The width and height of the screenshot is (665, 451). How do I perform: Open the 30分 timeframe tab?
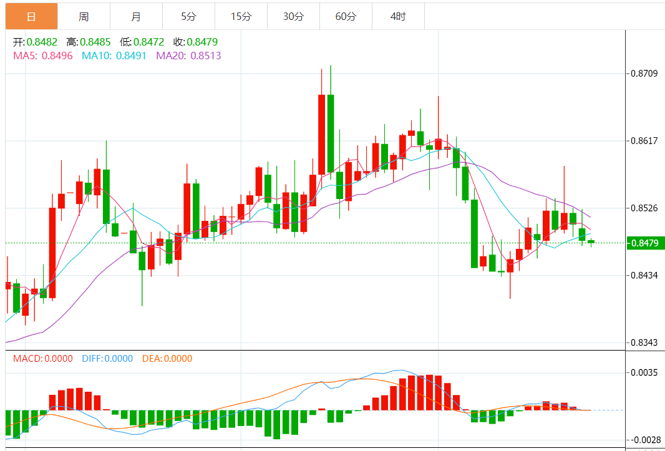pos(293,17)
